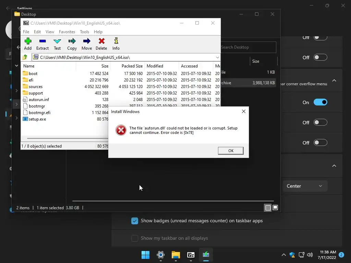This screenshot has height=263, width=351.
Task: Sort archive list by Name column
Action: point(49,66)
